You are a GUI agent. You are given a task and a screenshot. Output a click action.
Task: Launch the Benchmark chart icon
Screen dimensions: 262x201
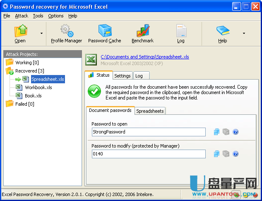click(143, 31)
